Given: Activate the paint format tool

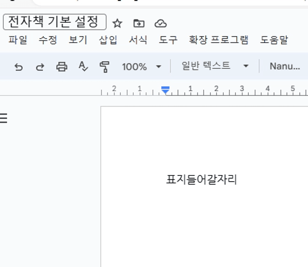Looking at the screenshot, I should click(x=104, y=67).
